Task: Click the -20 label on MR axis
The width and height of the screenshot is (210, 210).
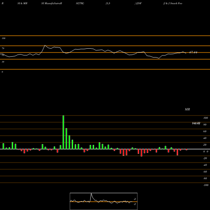Action: click(x=205, y=158)
